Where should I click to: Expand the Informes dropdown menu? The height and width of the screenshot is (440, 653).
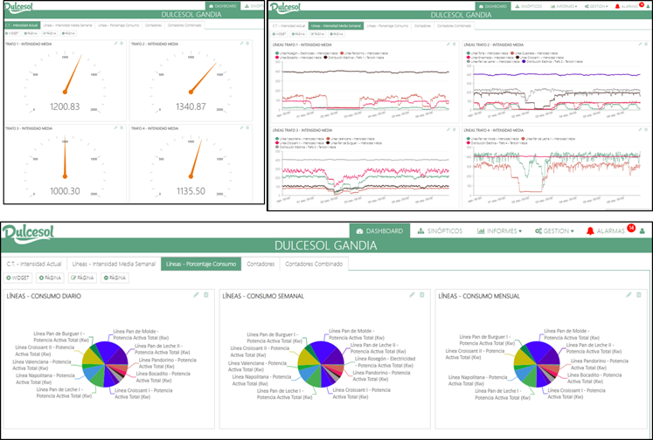tap(499, 230)
